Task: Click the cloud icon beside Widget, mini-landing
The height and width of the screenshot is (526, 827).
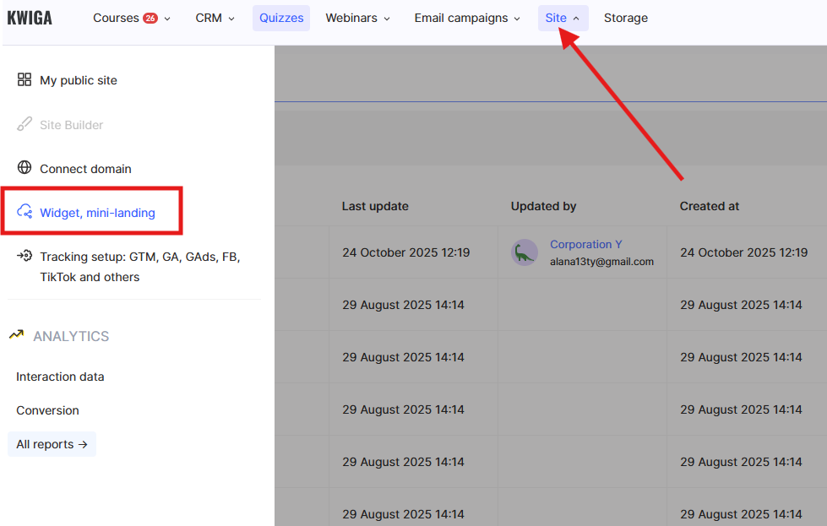Action: (x=24, y=213)
